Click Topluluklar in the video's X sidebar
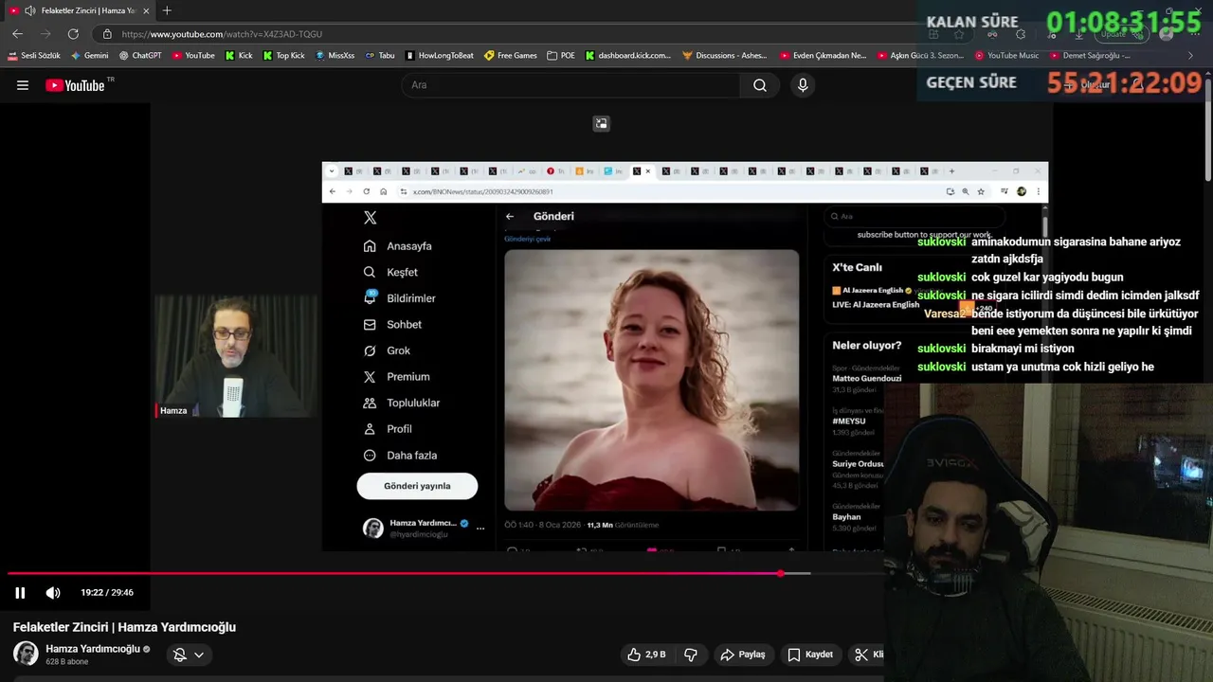 [x=402, y=403]
